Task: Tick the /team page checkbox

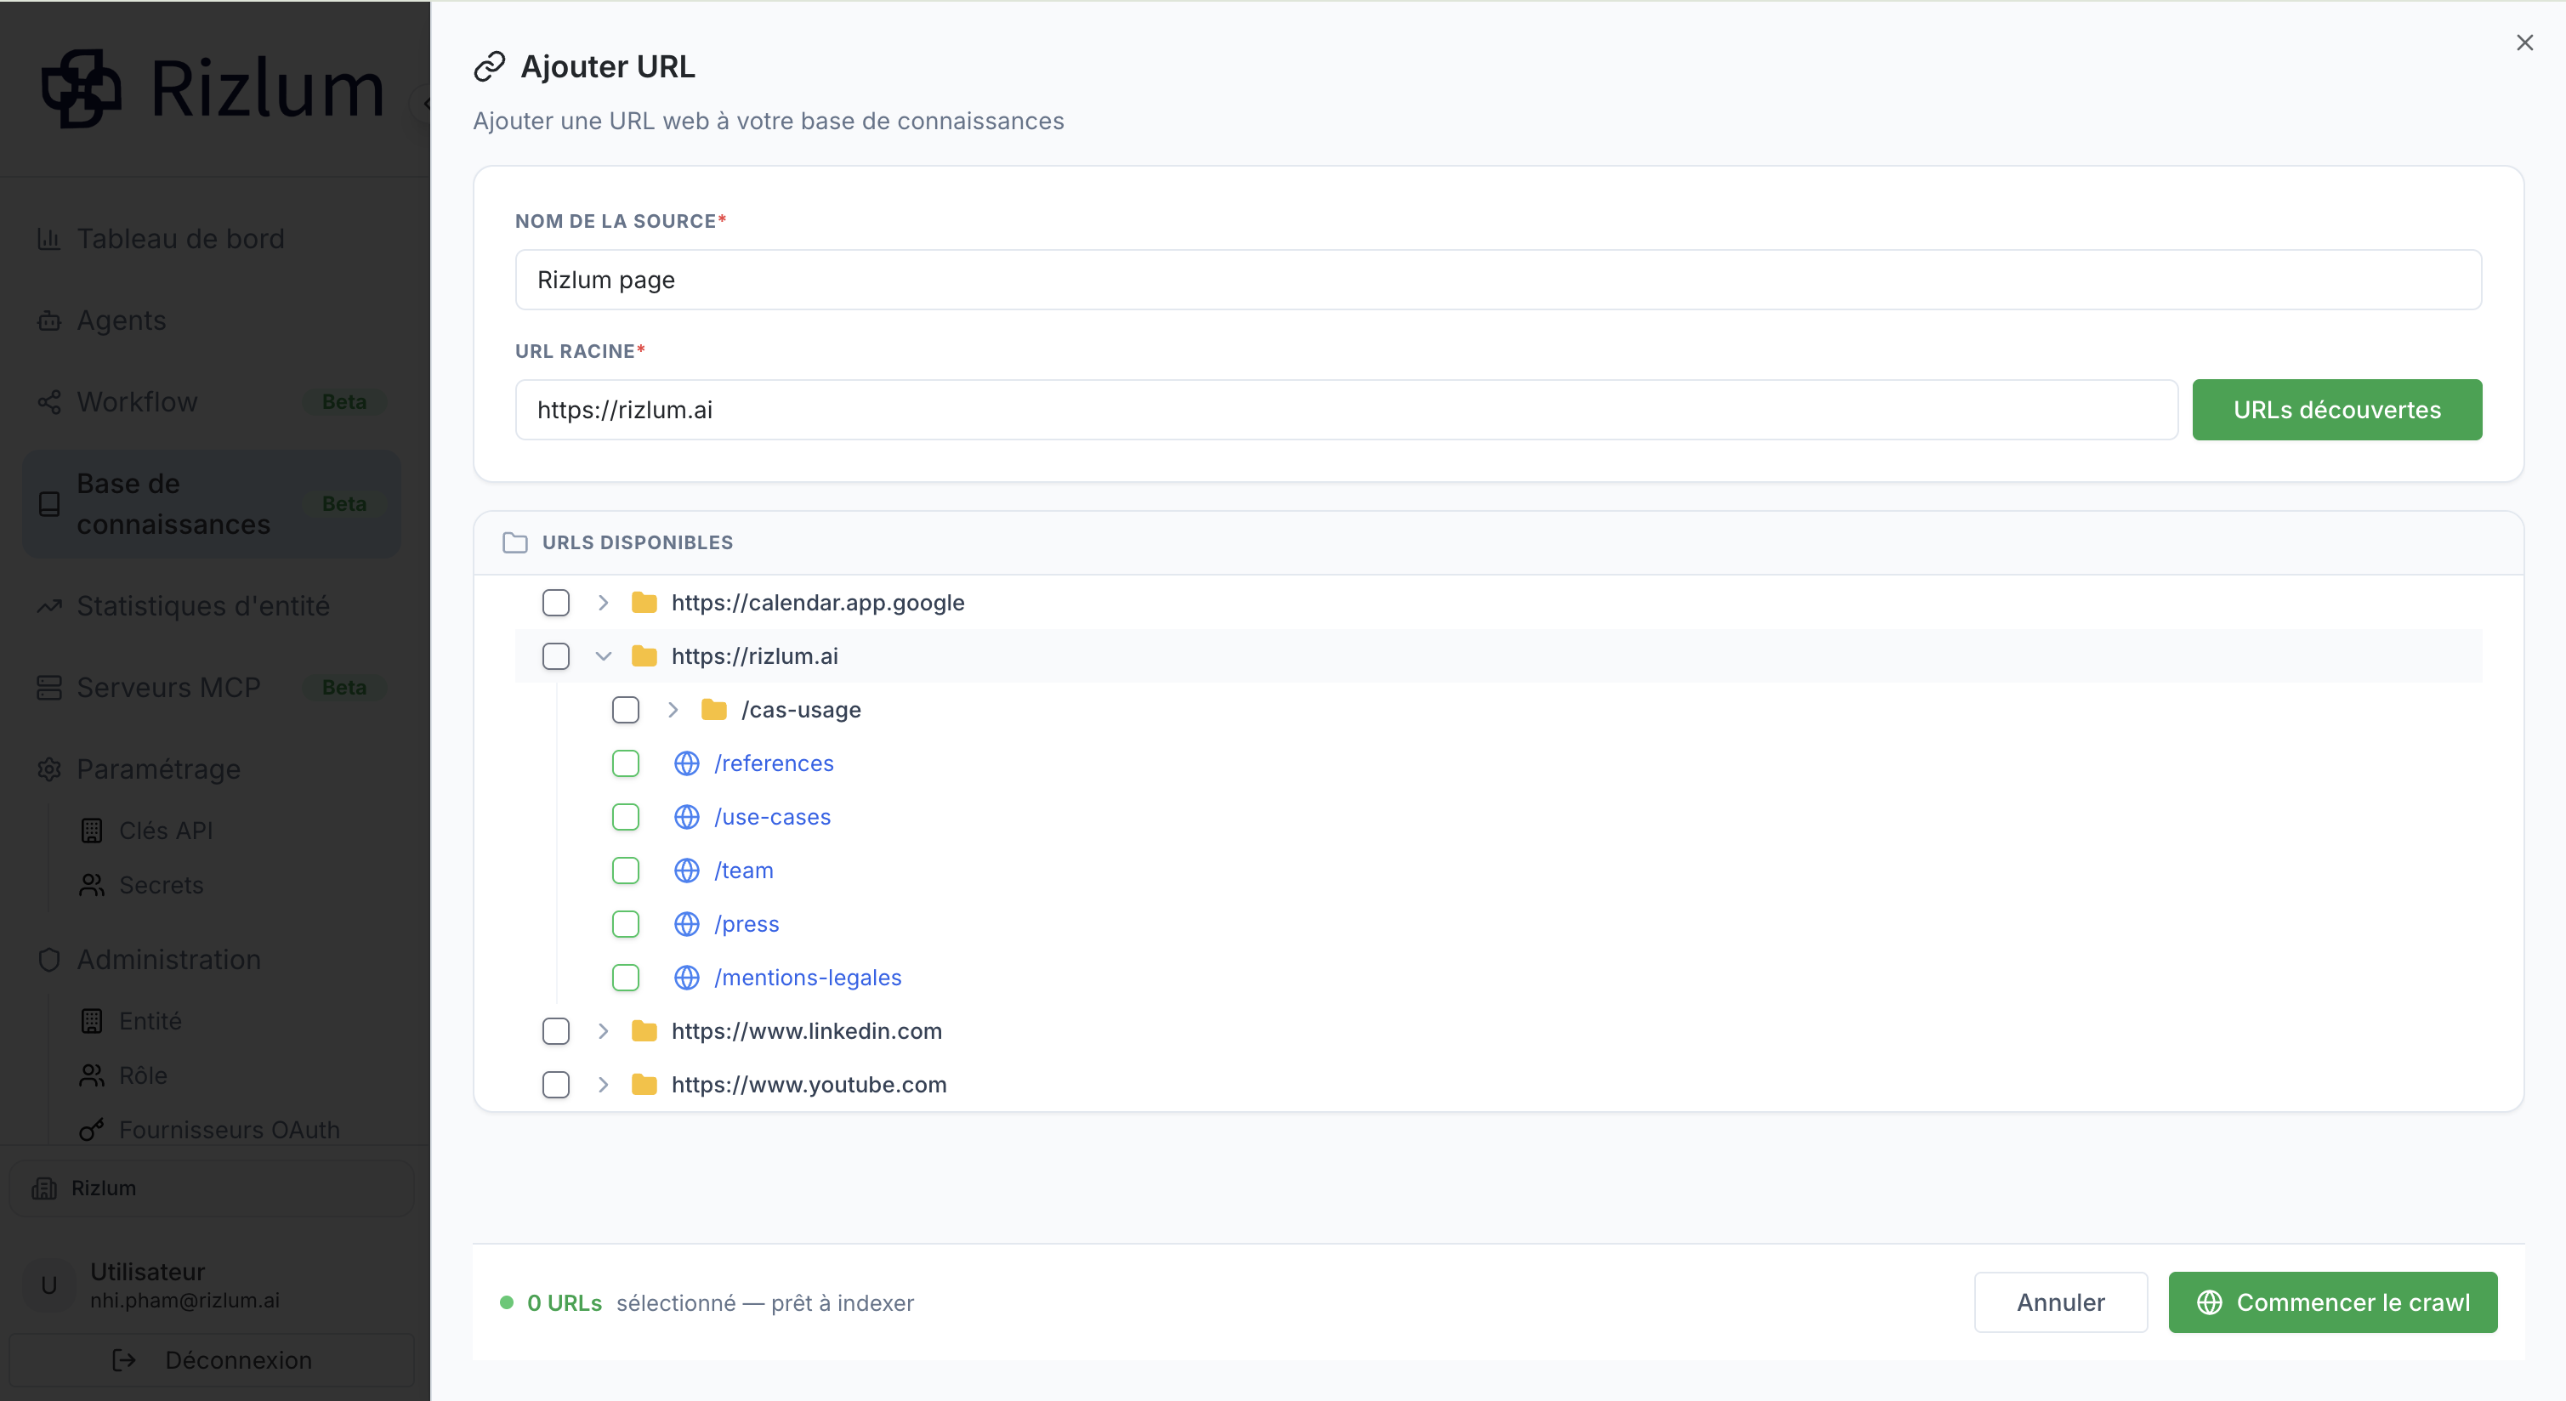Action: tap(626, 871)
